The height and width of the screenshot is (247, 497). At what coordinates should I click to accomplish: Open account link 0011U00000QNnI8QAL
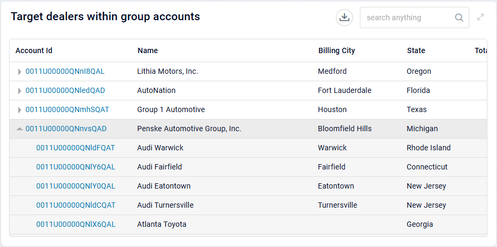(x=65, y=72)
